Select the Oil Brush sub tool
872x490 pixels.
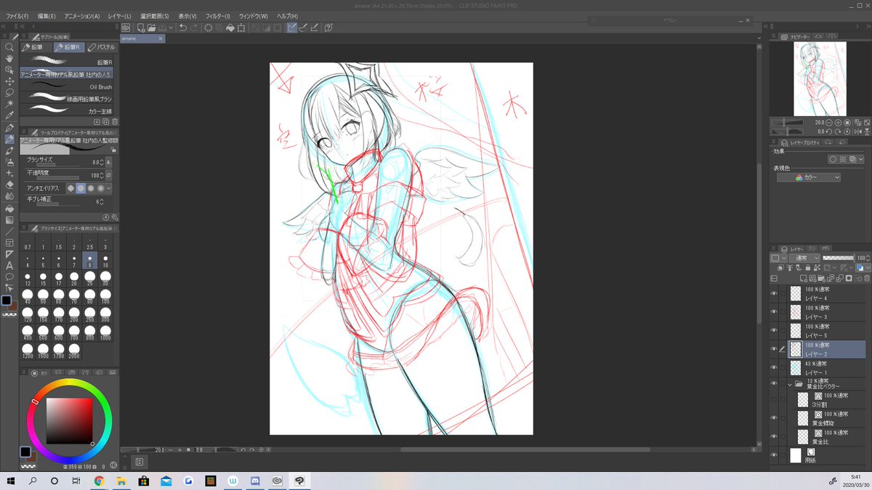tap(67, 86)
